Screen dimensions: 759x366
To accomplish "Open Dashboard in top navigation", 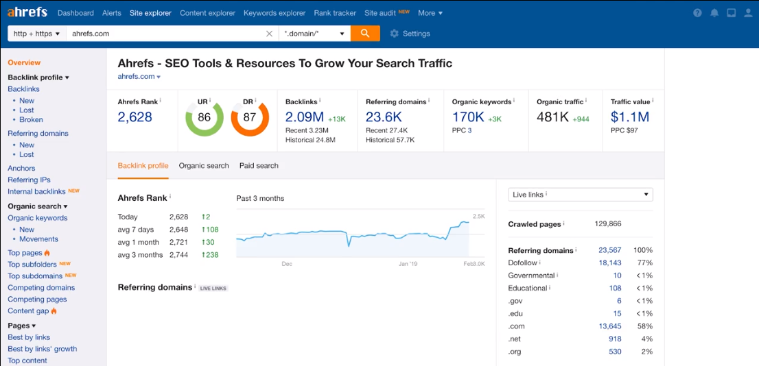I will (x=75, y=13).
